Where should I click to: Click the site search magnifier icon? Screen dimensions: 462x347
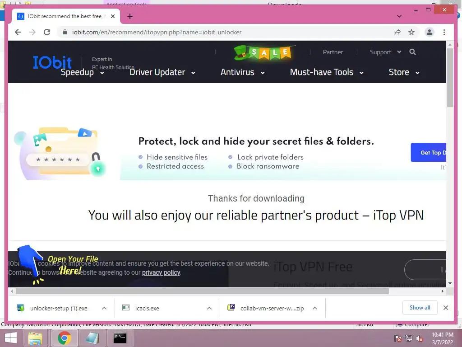(412, 52)
